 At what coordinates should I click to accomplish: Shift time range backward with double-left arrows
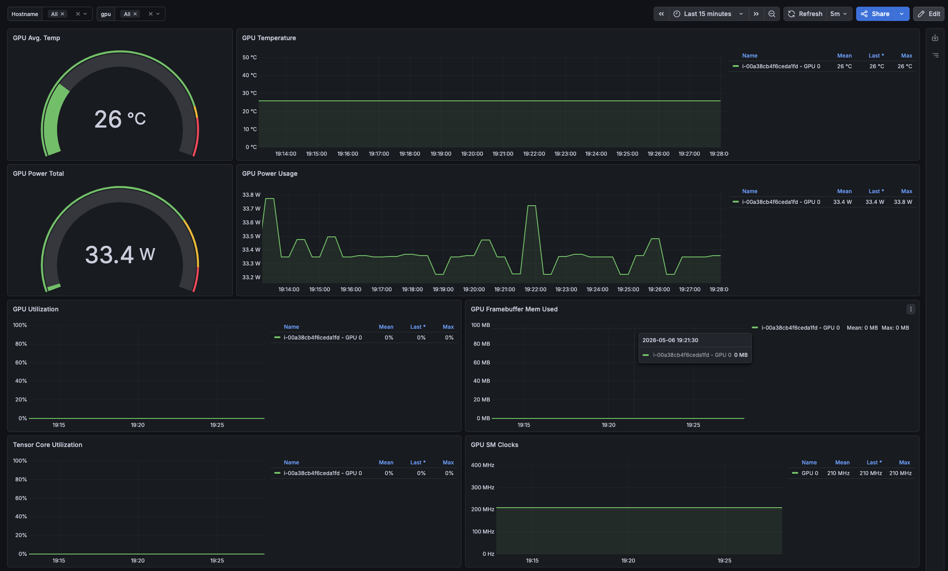(661, 14)
